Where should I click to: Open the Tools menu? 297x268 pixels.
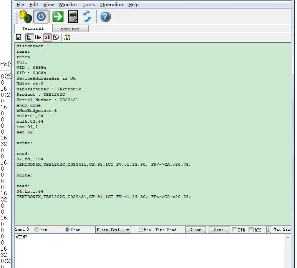88,5
